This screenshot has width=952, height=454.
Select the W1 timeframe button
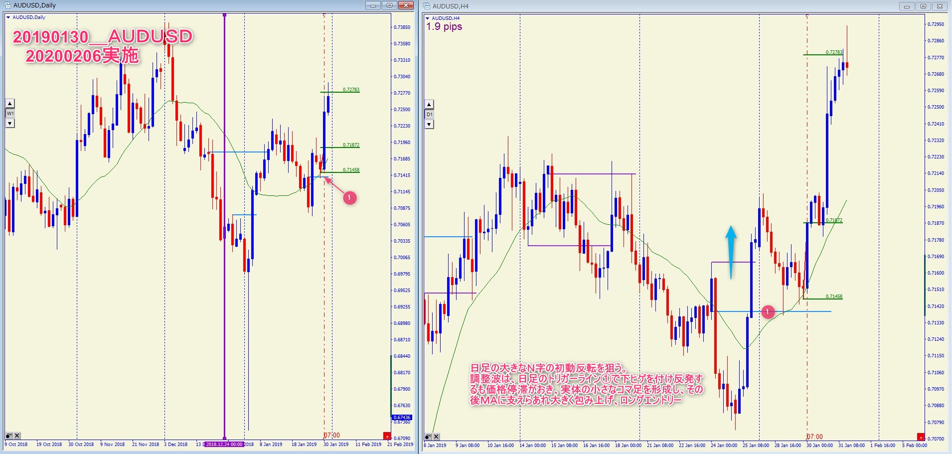(x=10, y=114)
